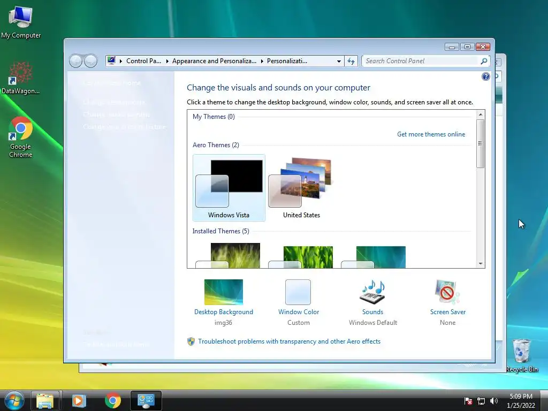Click the Forward navigation arrow

tap(91, 61)
